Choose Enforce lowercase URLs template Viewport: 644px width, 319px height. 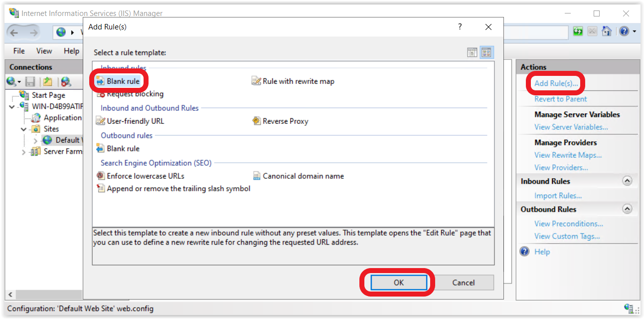(140, 176)
